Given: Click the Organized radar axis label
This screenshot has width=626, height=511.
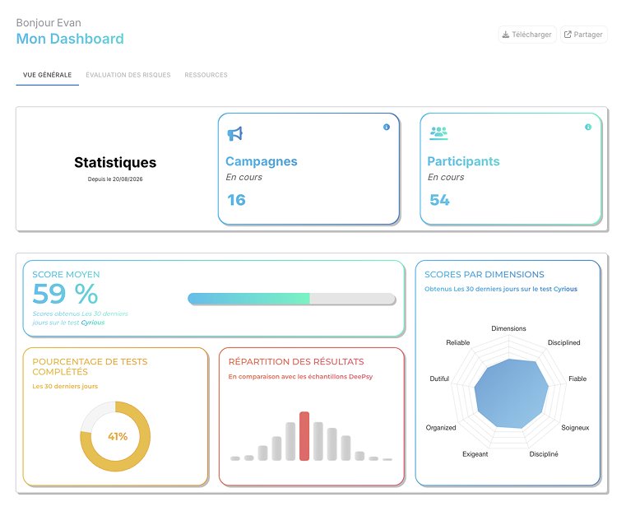Looking at the screenshot, I should tap(441, 428).
